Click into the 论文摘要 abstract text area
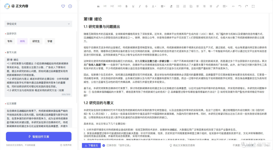The width and height of the screenshot is (273, 150). click(38, 118)
